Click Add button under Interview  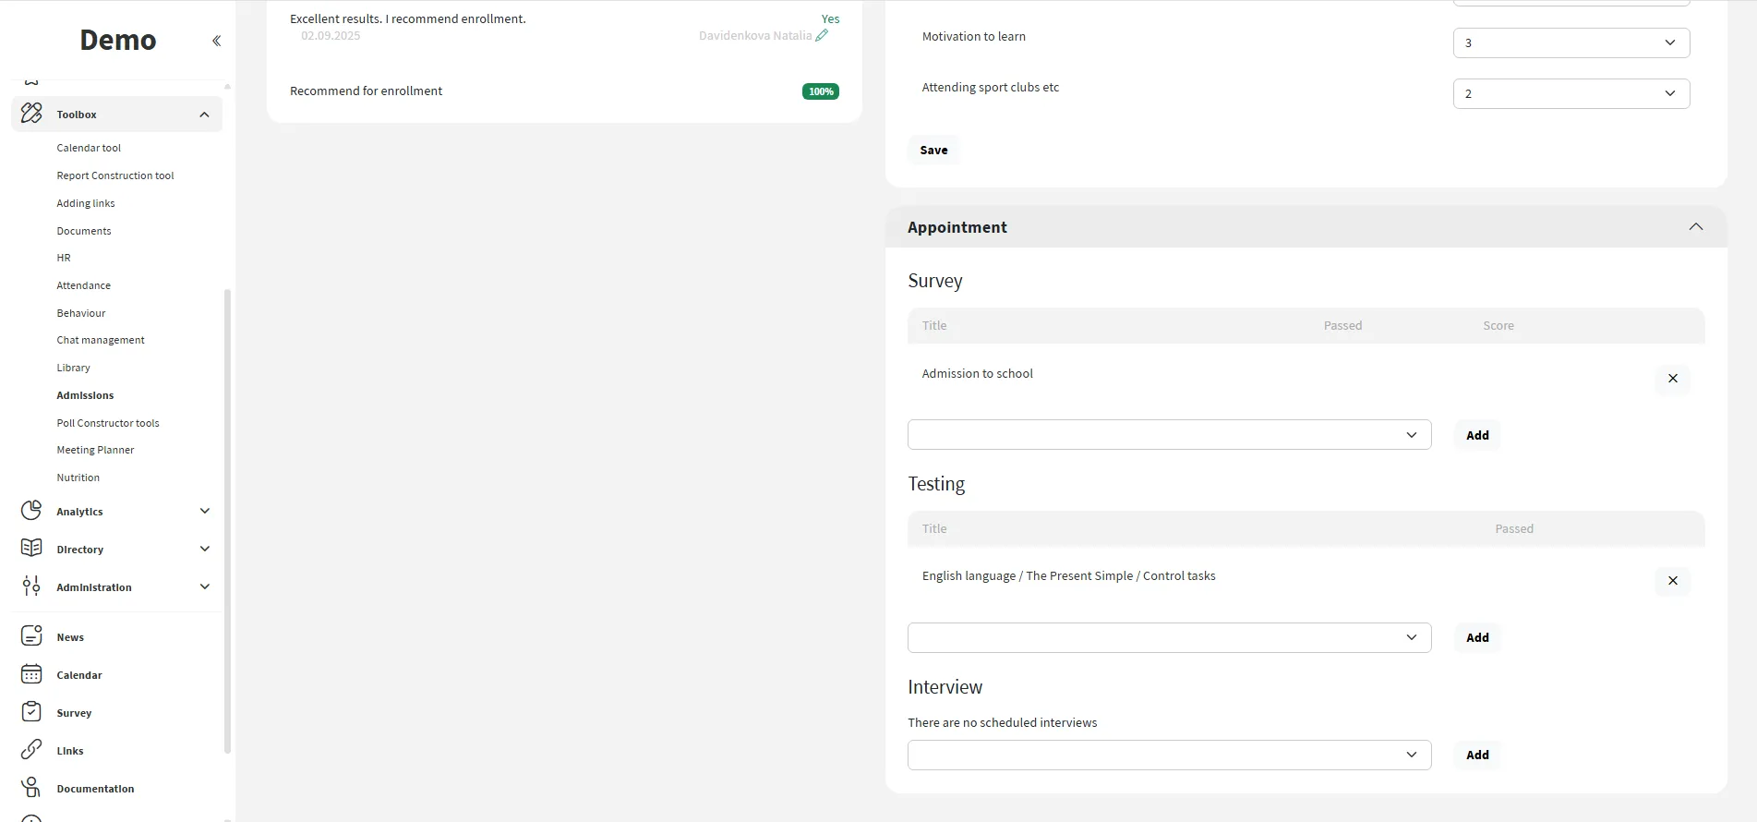pos(1477,756)
